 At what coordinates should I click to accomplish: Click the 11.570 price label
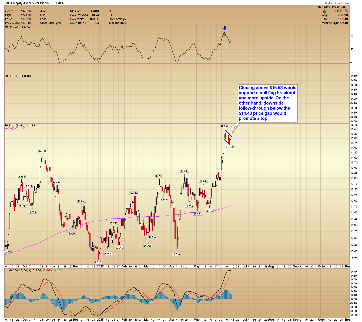pos(197,214)
